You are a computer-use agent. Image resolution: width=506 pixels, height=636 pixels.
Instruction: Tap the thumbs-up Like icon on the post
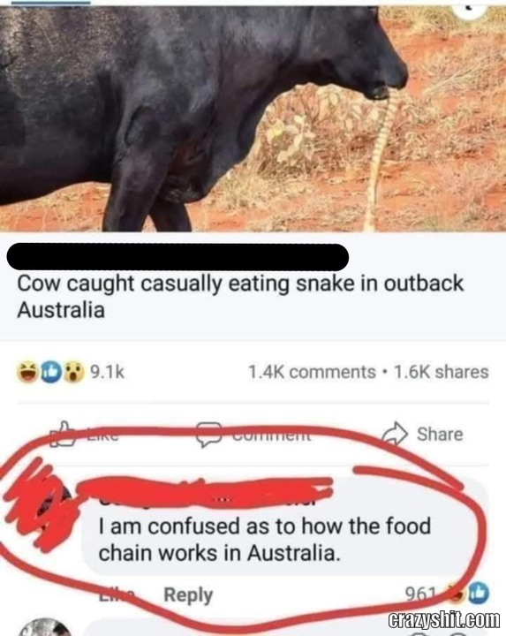tap(62, 434)
